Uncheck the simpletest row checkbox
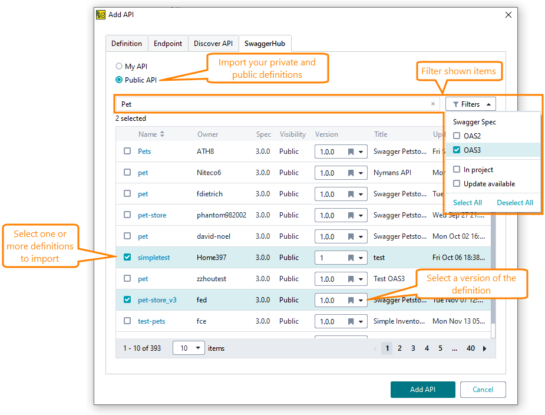This screenshot has height=415, width=545. coord(127,258)
